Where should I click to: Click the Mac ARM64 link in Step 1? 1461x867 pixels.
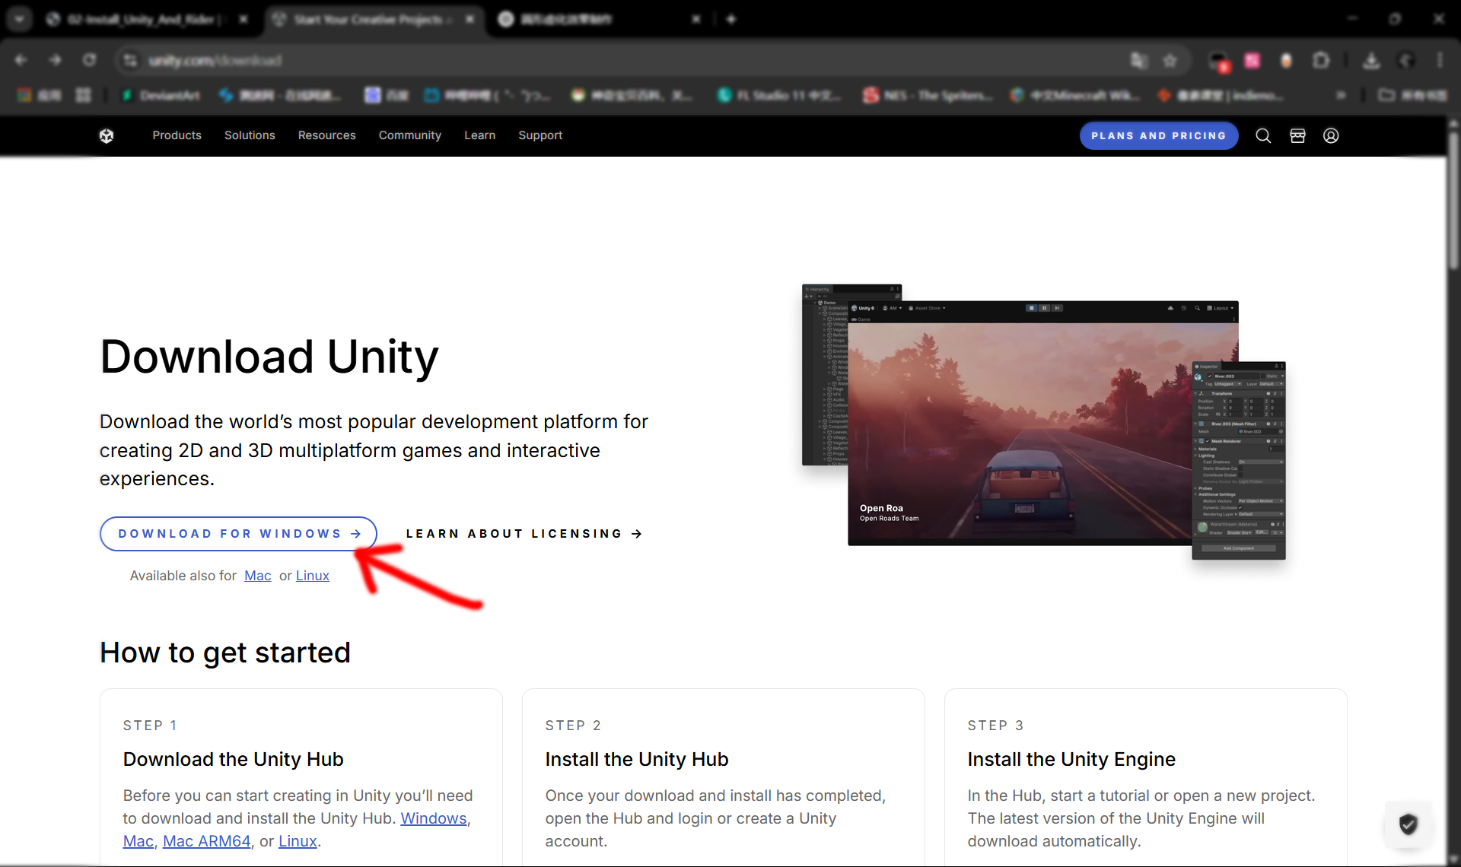(207, 841)
